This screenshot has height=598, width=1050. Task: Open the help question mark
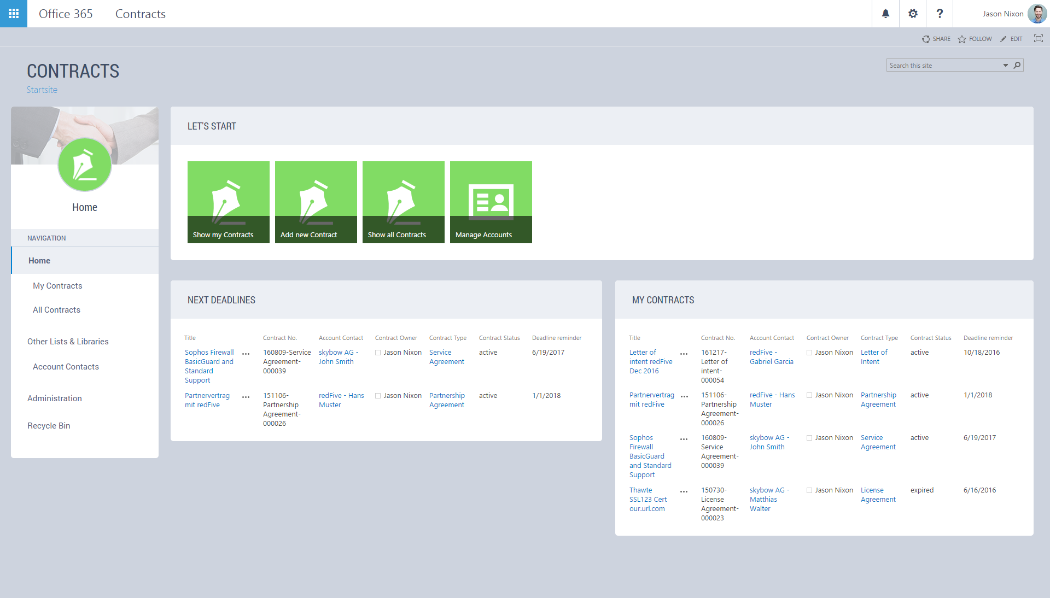coord(940,14)
